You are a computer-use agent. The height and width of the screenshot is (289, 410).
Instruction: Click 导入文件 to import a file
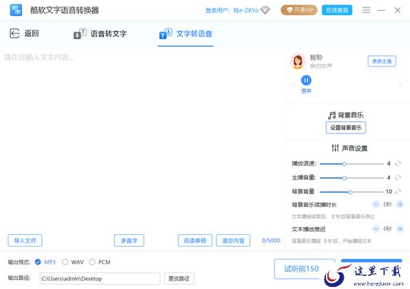[x=25, y=240]
